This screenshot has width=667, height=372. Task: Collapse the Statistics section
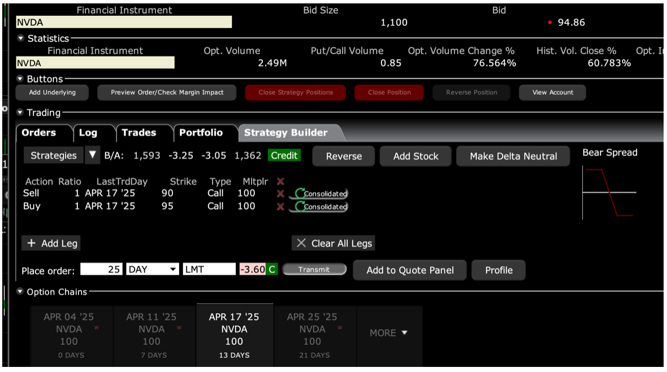[x=21, y=38]
